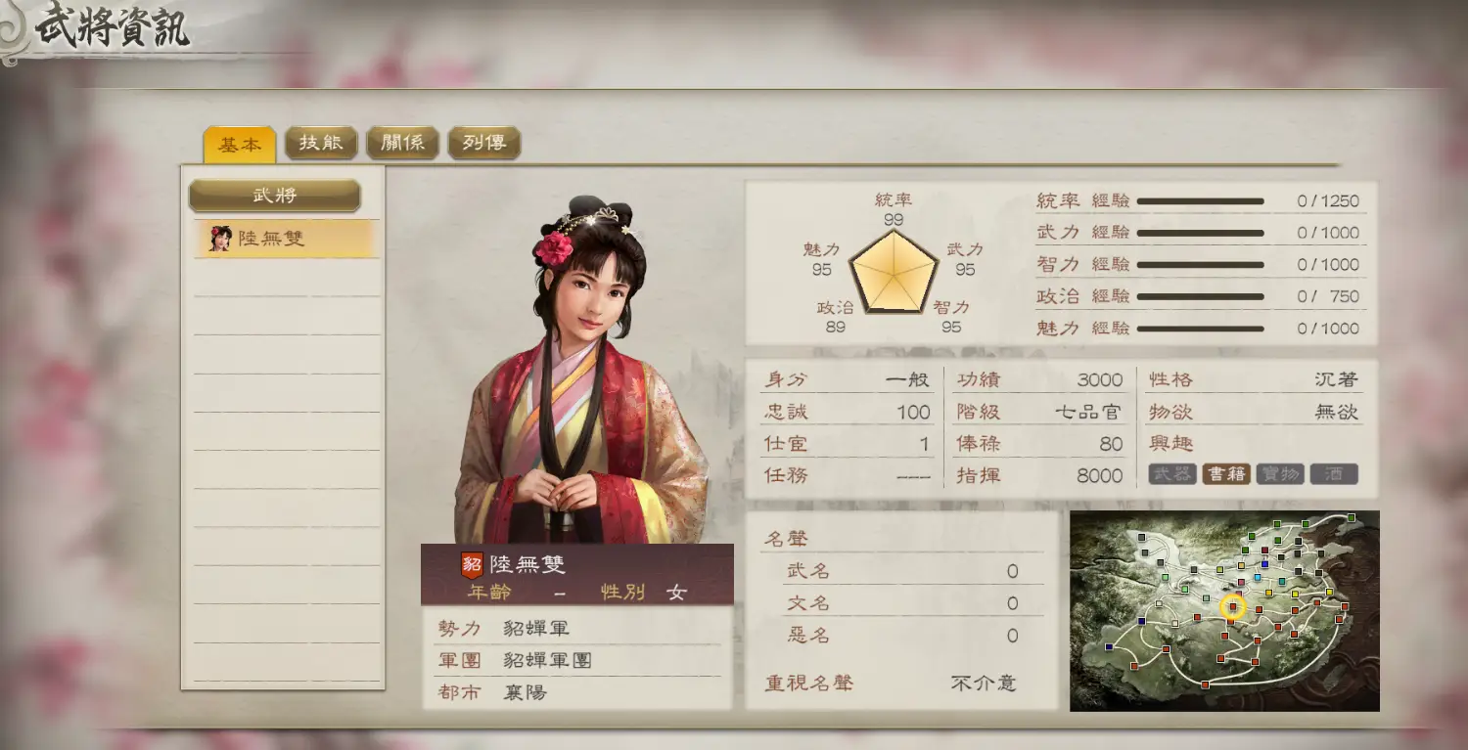Image resolution: width=1468 pixels, height=750 pixels.
Task: Click the 都市 襄陽 row
Action: click(577, 692)
